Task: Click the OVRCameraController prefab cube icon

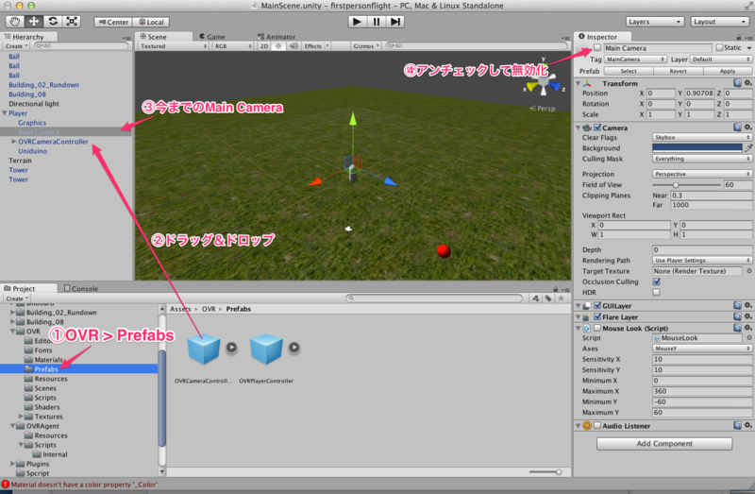Action: click(203, 350)
